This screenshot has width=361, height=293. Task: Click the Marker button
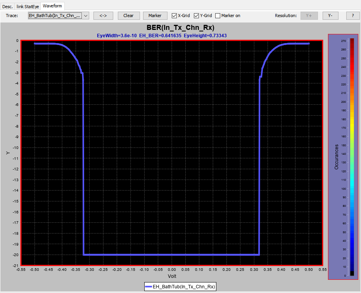point(155,16)
